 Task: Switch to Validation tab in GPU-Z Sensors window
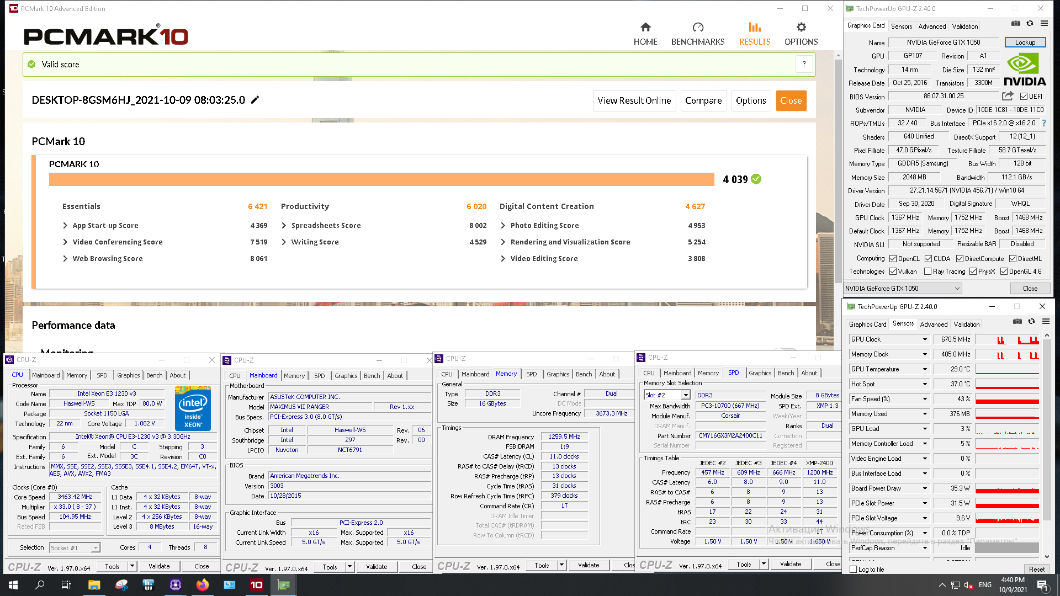tap(966, 324)
